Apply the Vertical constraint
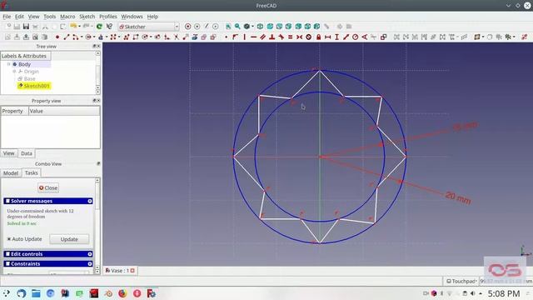533x300 pixels. (x=244, y=37)
